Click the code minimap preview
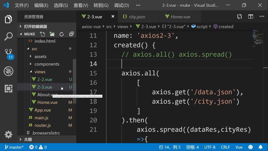Image resolution: width=268 pixels, height=151 pixels. (257, 39)
